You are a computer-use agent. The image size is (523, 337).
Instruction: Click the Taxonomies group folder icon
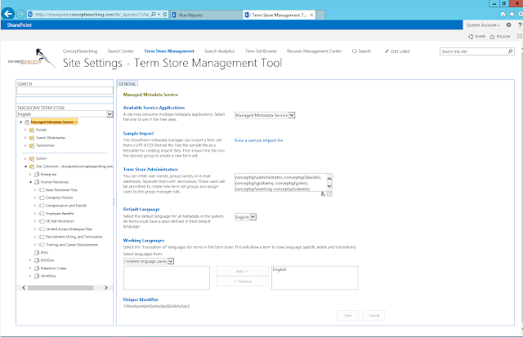[32, 145]
